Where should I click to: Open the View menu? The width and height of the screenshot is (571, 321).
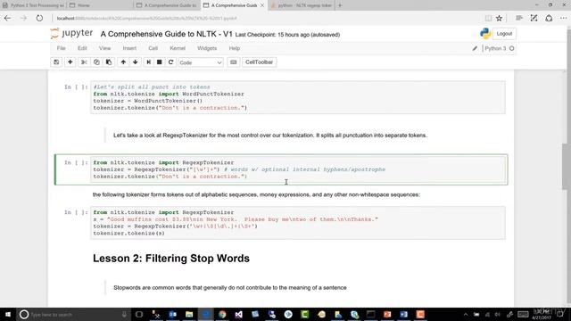pos(104,48)
